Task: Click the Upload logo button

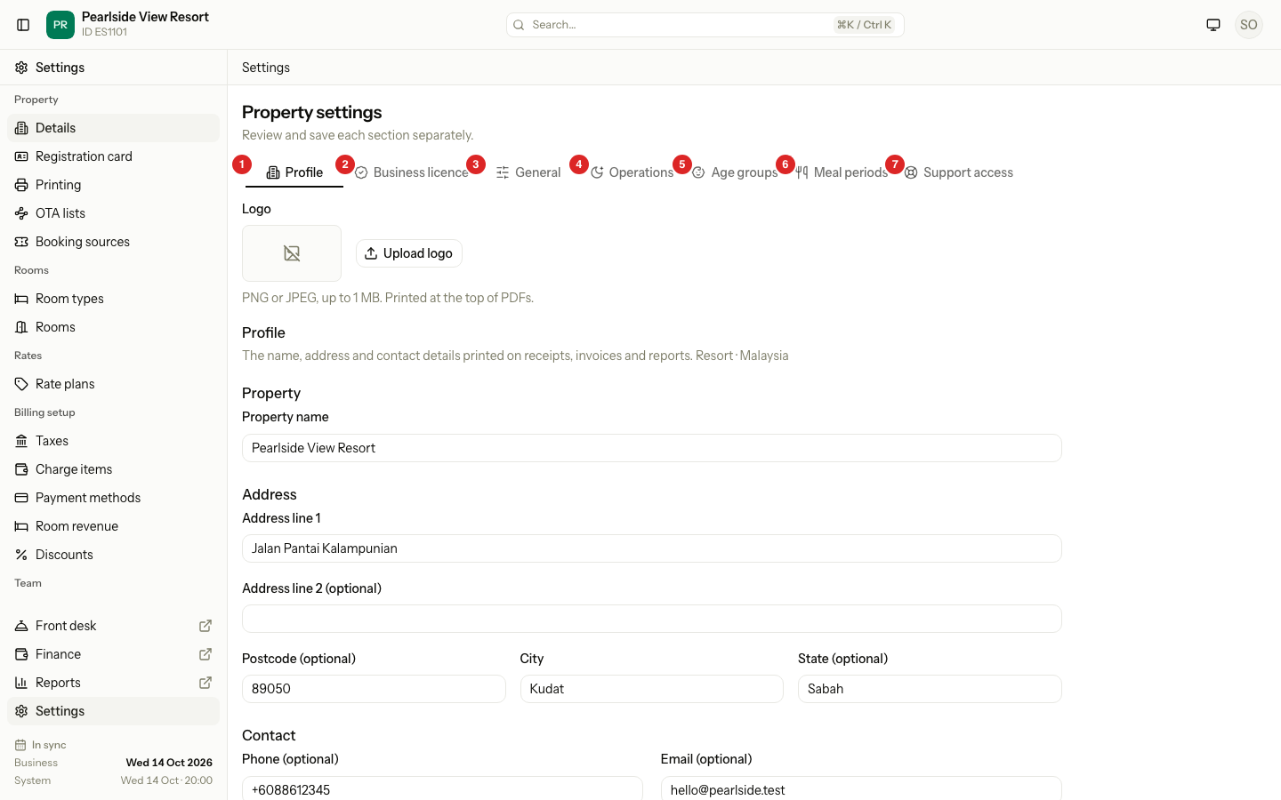Action: pos(409,253)
